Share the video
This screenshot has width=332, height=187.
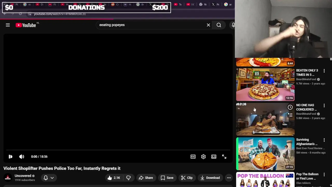coord(146,178)
